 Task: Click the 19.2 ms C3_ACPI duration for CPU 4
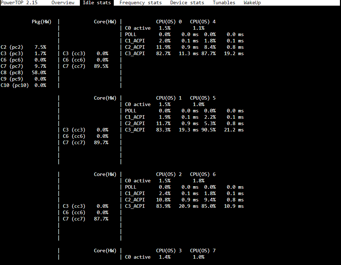(x=234, y=53)
